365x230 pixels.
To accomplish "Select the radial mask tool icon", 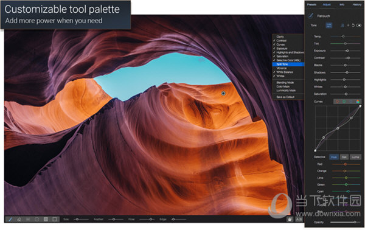I will (36, 219).
